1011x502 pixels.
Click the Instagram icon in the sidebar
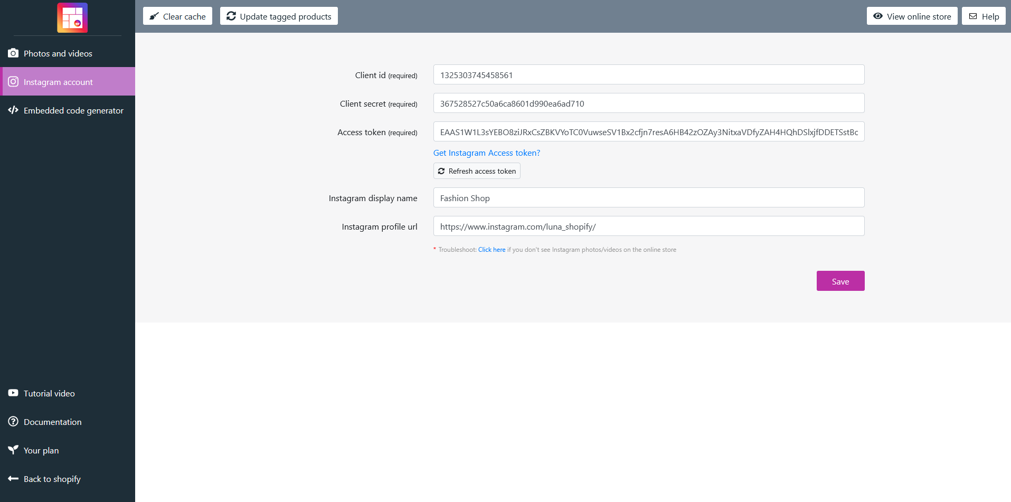[13, 82]
